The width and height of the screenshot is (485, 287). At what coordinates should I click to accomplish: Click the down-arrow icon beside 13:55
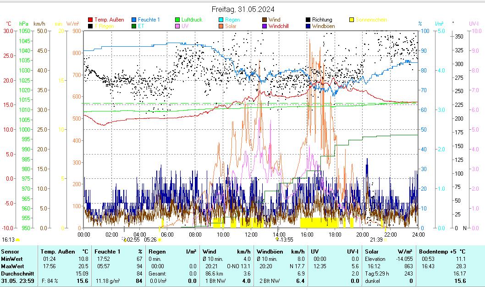tap(277, 239)
